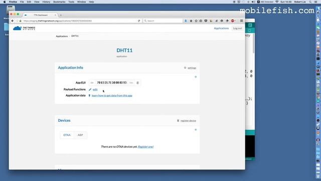This screenshot has width=321, height=181.
Task: Select the TTN Dashboard browser tab
Action: pos(40,15)
